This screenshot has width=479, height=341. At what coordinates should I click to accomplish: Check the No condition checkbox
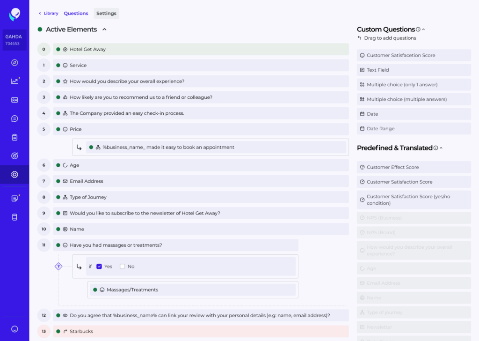pos(123,267)
